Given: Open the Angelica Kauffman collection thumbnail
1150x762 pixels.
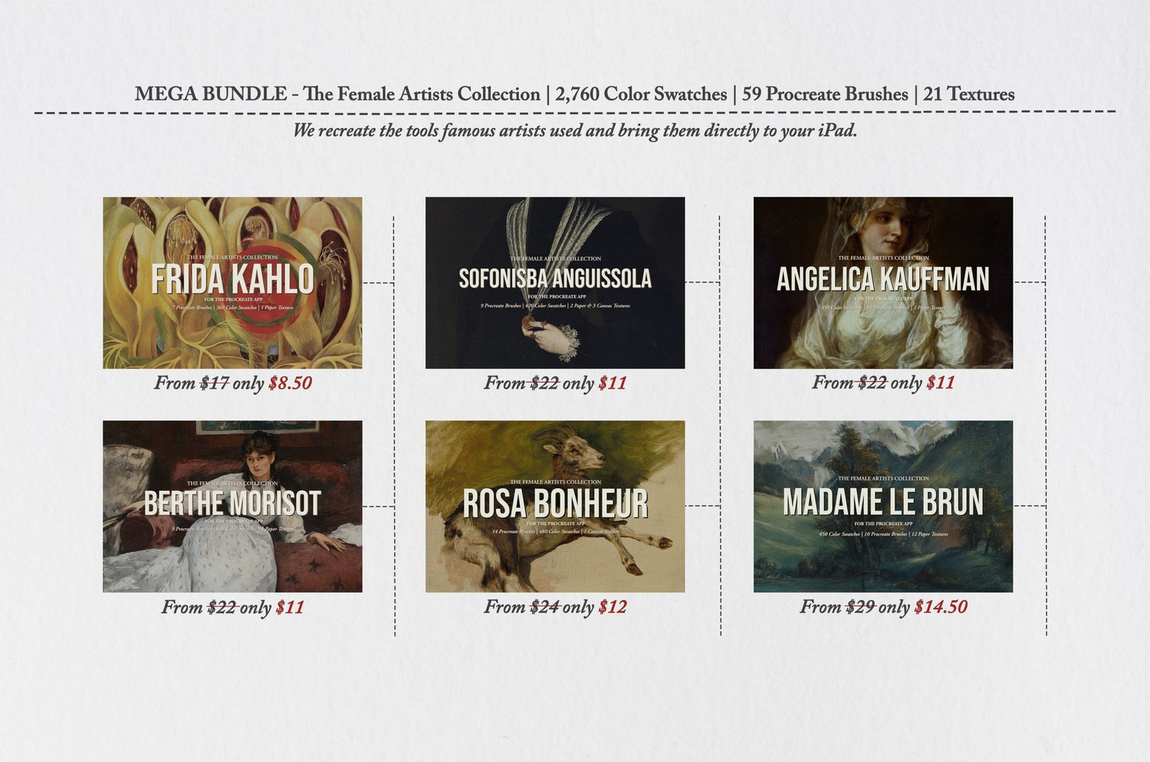Looking at the screenshot, I should click(883, 283).
